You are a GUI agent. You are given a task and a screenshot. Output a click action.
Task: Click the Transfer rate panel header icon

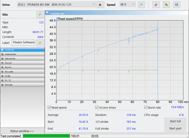pos(47,13)
